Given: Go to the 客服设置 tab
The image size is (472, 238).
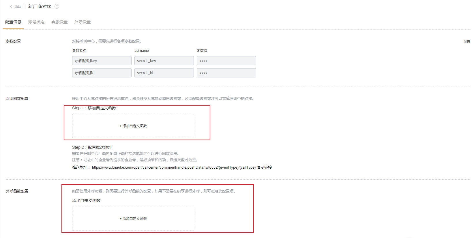Looking at the screenshot, I should click(59, 22).
